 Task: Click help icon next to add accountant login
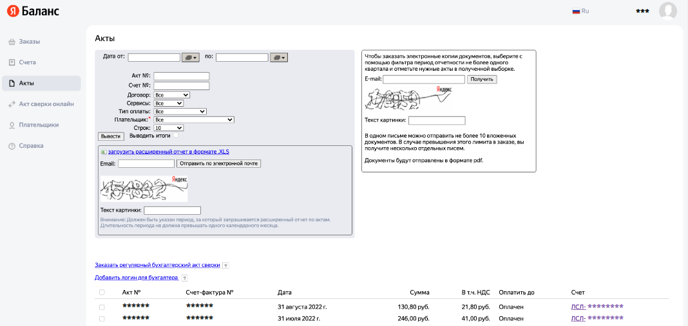pyautogui.click(x=184, y=278)
